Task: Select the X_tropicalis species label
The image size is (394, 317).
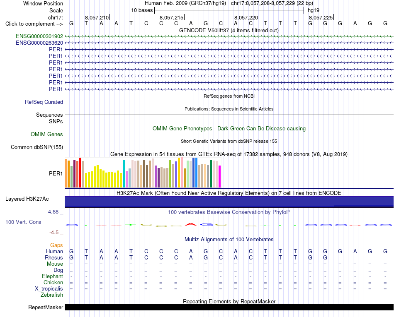Action: [x=49, y=289]
